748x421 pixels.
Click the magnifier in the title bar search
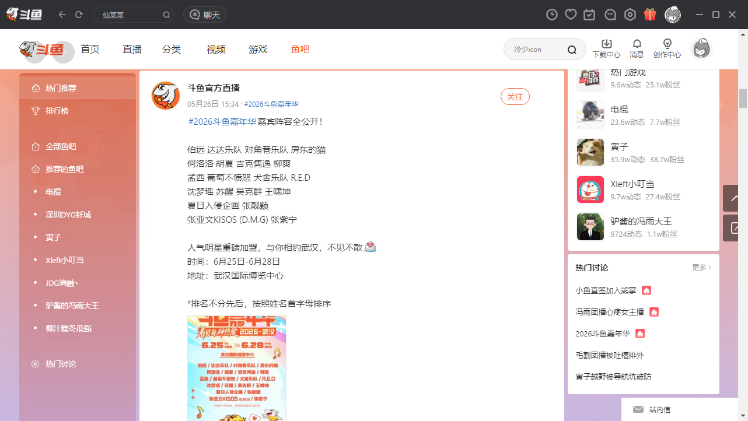click(x=166, y=15)
